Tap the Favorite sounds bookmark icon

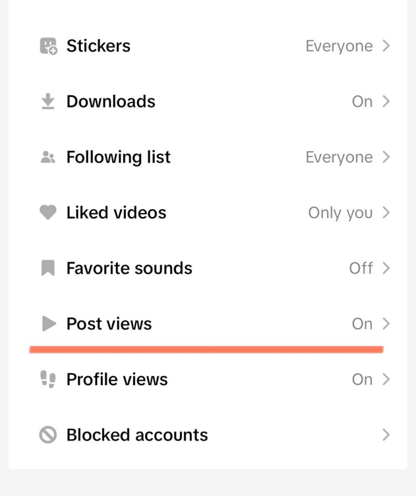tap(48, 268)
